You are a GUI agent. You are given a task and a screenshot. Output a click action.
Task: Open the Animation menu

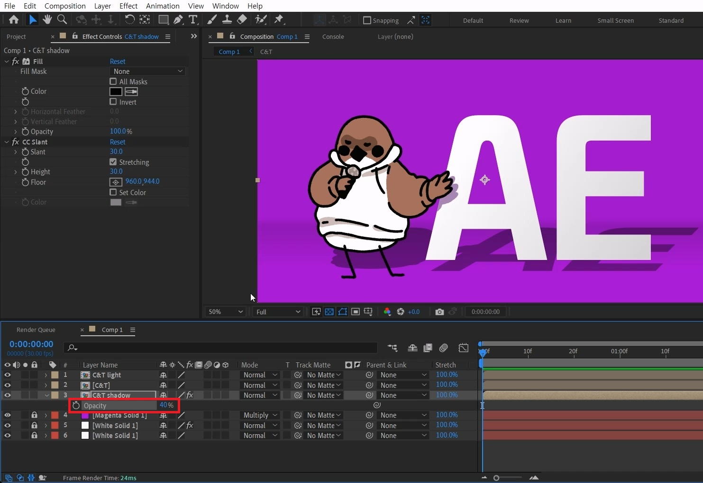coord(163,6)
